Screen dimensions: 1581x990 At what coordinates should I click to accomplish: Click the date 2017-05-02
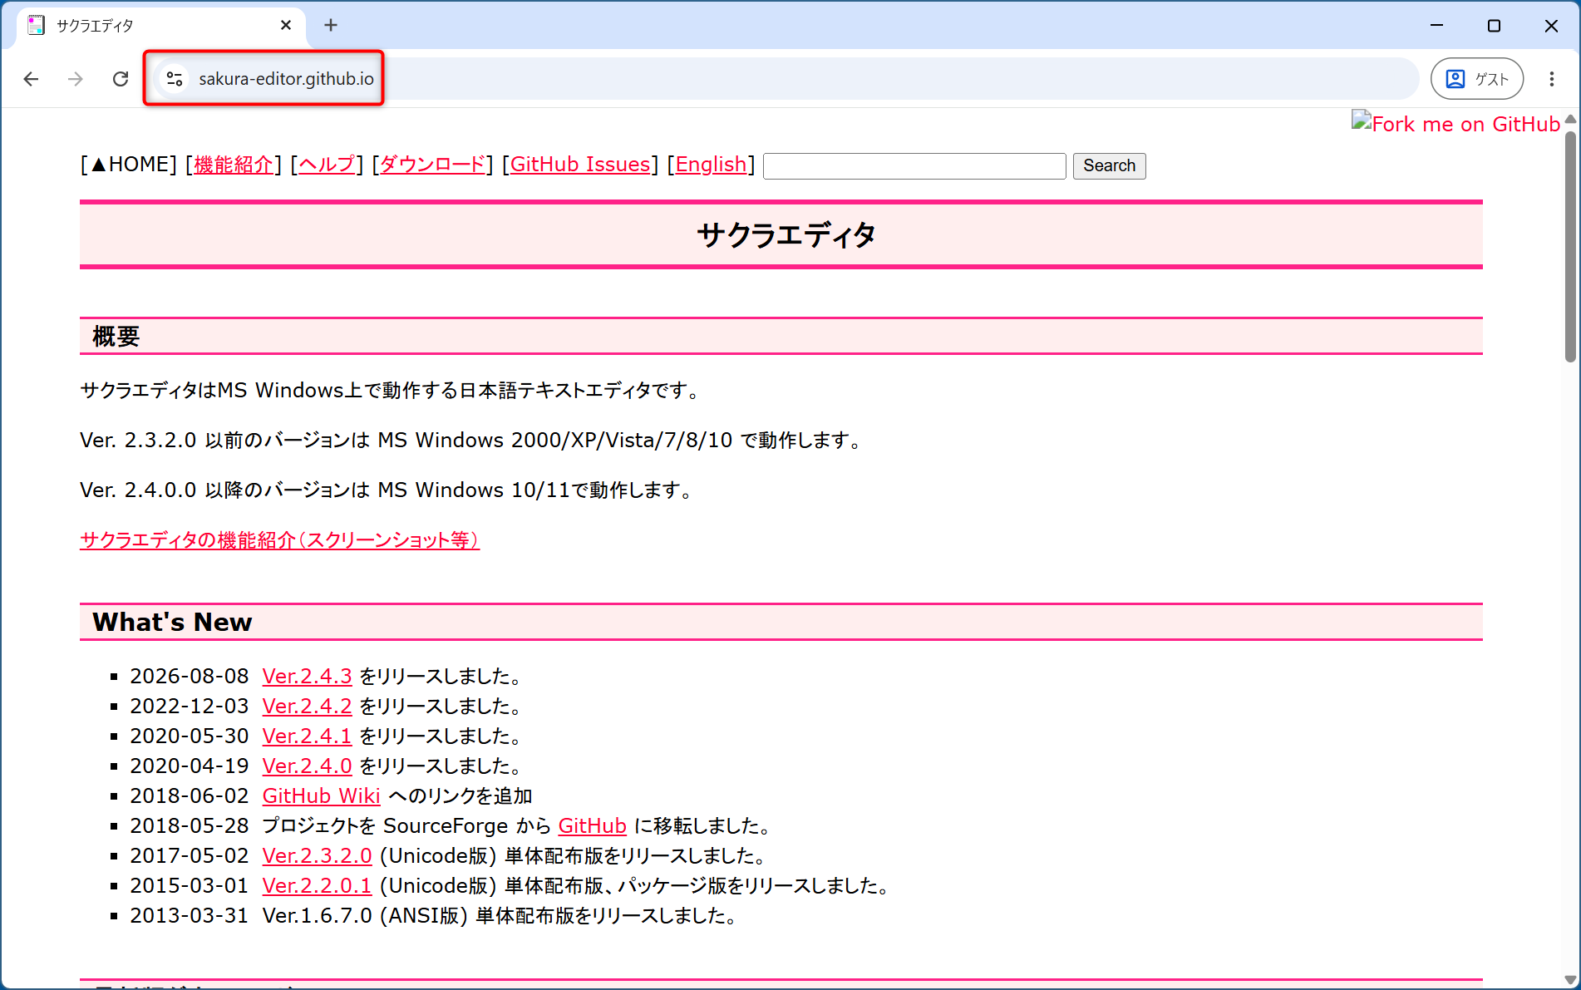pos(190,856)
